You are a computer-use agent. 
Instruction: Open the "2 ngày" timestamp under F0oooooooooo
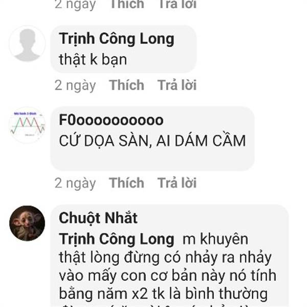pos(75,183)
